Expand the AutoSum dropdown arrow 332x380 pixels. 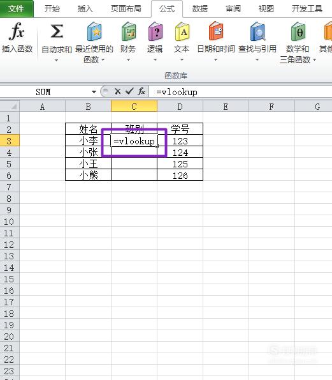pos(56,60)
